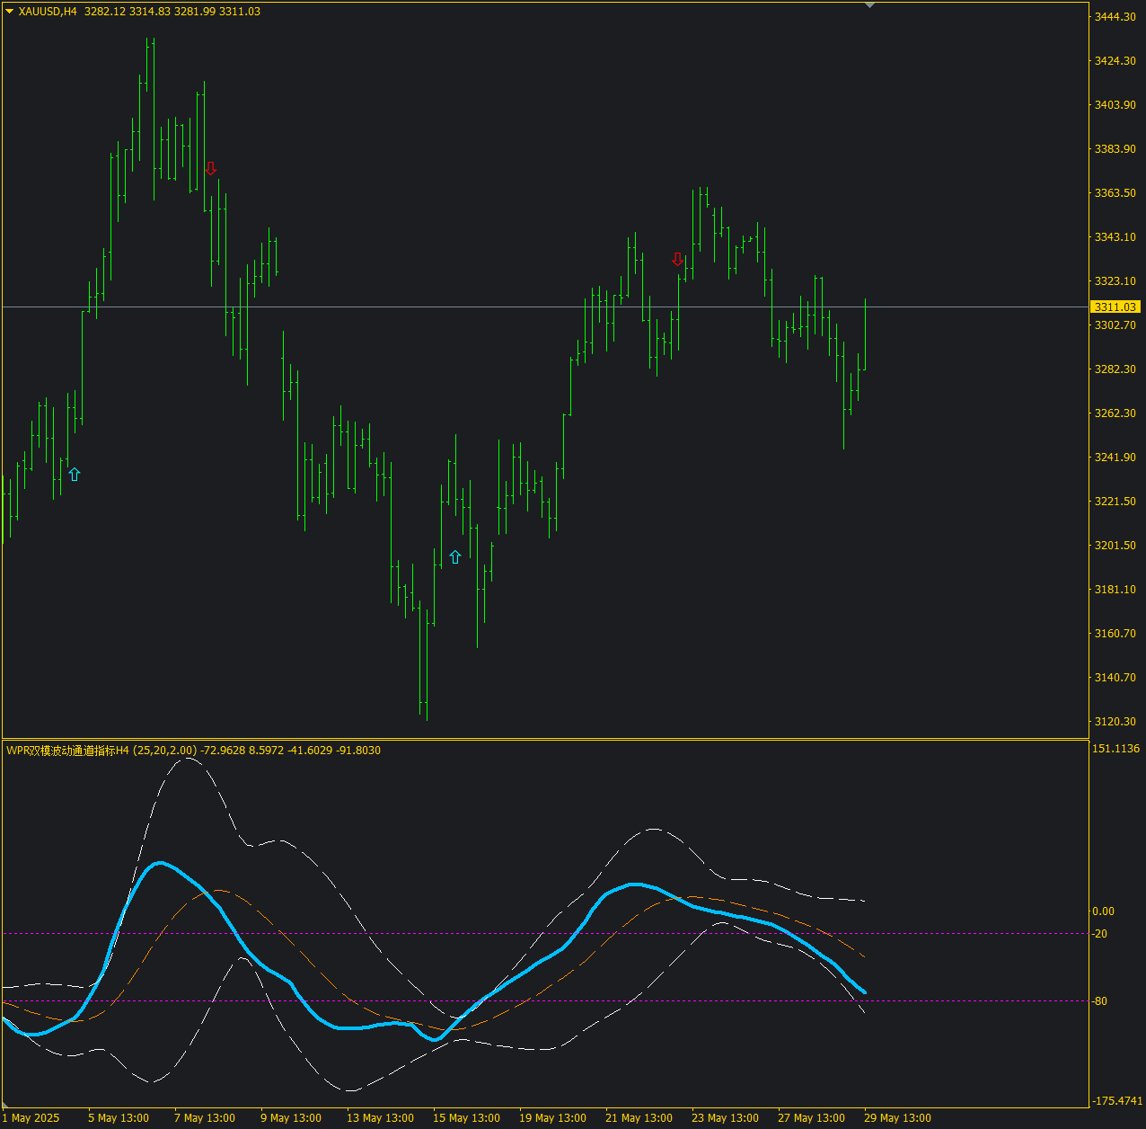The height and width of the screenshot is (1129, 1146).
Task: Click price scale value 3424.30
Action: coord(1115,61)
